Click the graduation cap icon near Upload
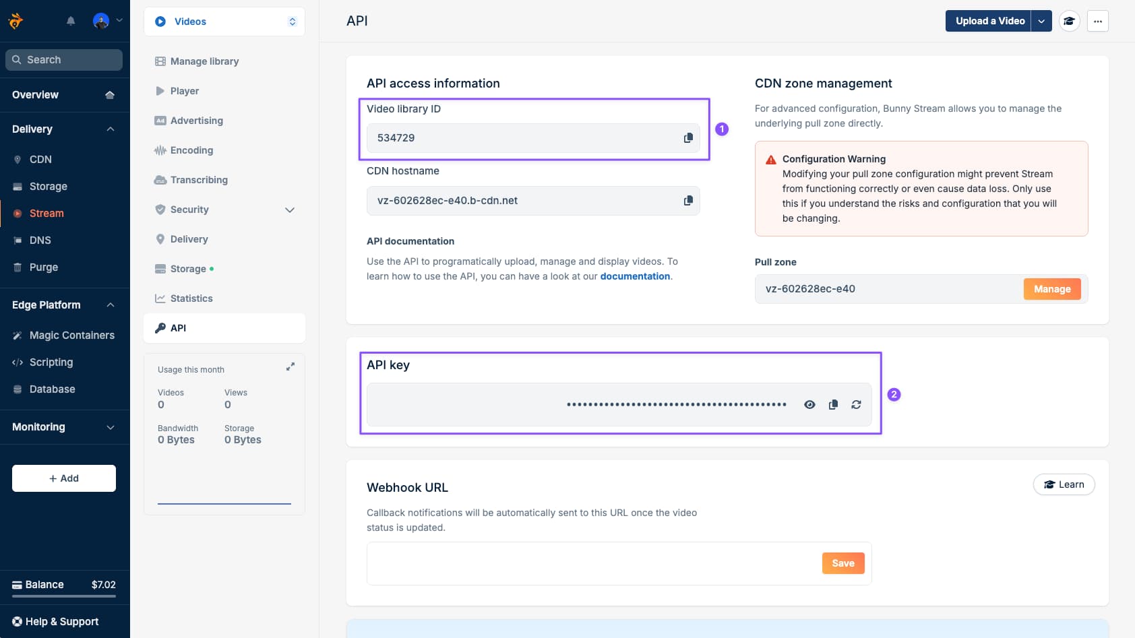 1070,21
